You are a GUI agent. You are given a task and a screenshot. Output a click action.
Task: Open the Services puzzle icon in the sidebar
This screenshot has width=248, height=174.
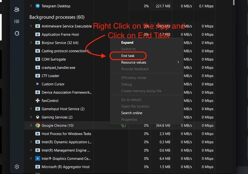click(17, 33)
